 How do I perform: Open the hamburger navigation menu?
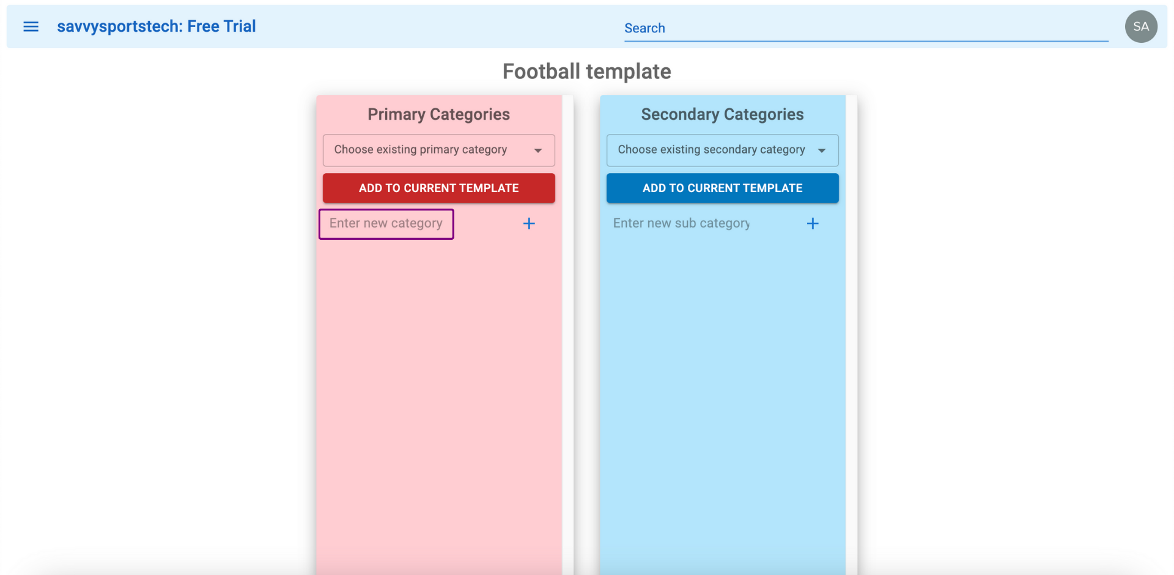pos(31,26)
